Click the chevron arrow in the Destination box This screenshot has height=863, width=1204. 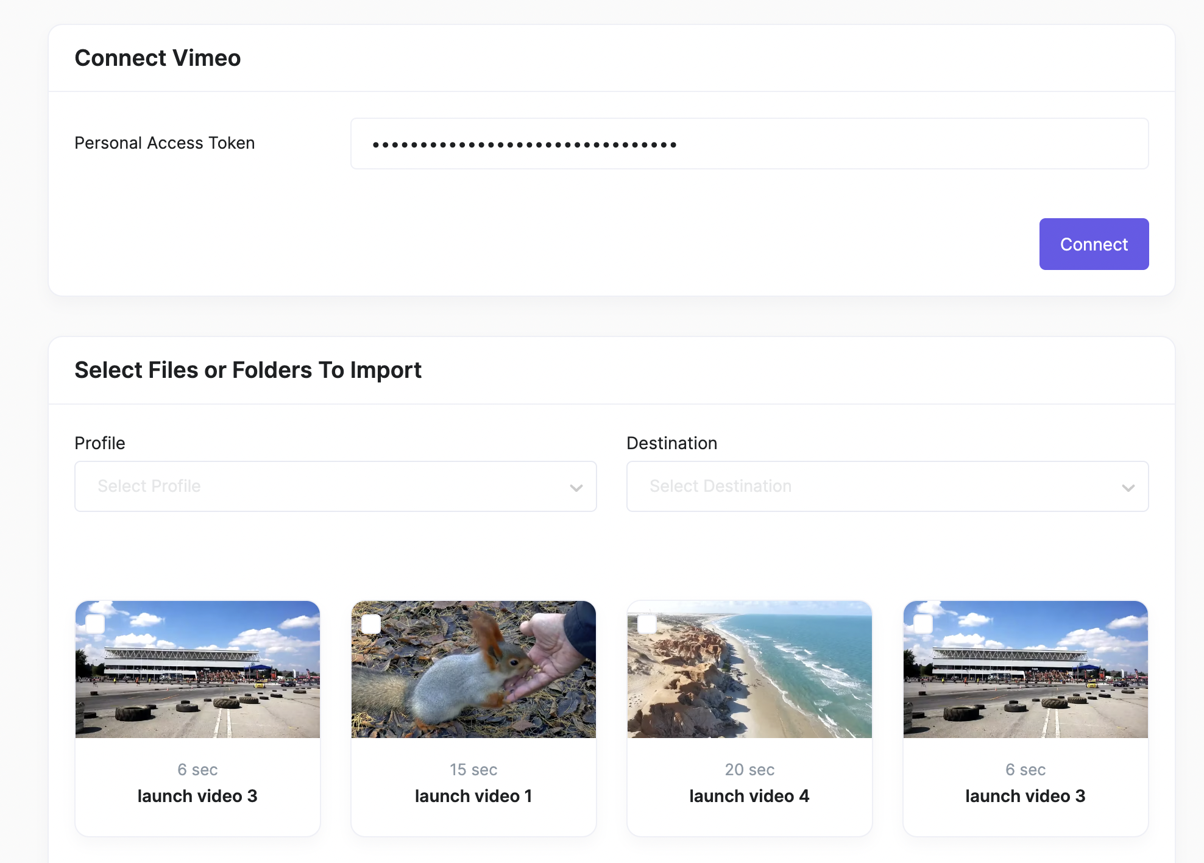1128,488
